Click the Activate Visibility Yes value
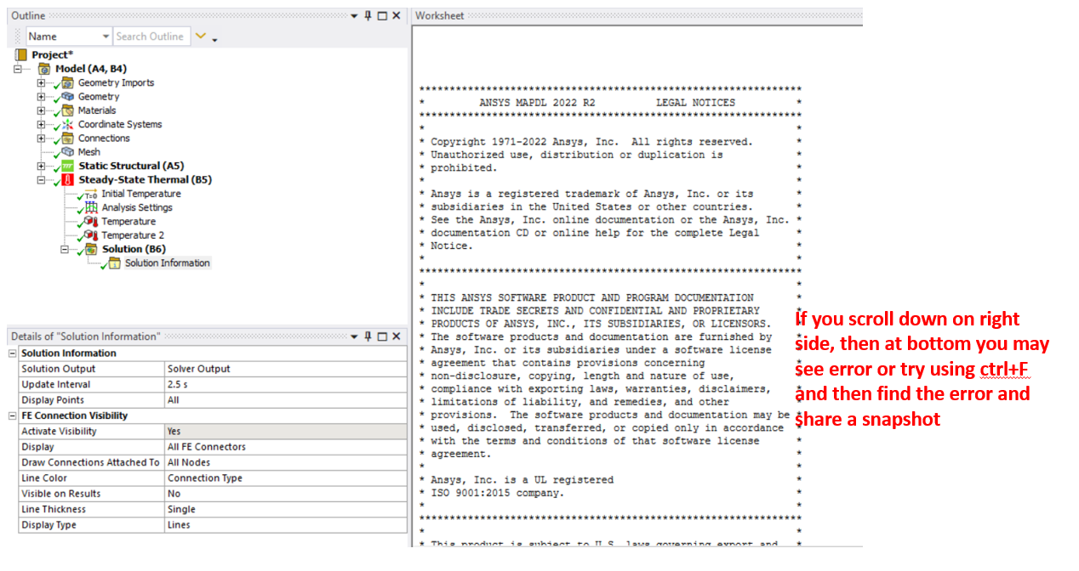This screenshot has height=571, width=1079. (x=285, y=432)
